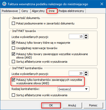
Task: Increase kontrahentów liczba pozycji using up arrow
Action: (x=86, y=72)
